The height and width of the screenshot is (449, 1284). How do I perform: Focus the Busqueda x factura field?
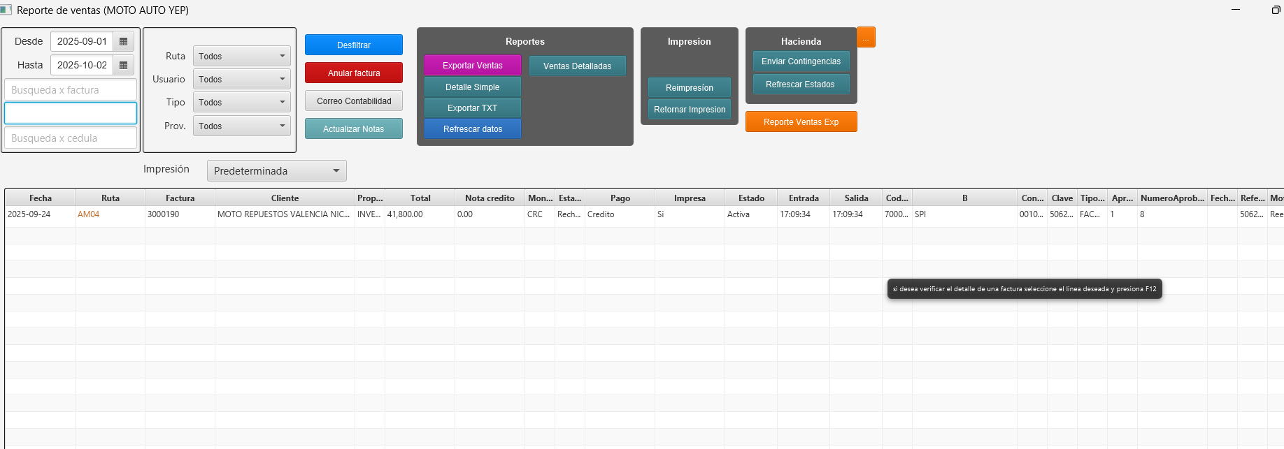click(71, 90)
